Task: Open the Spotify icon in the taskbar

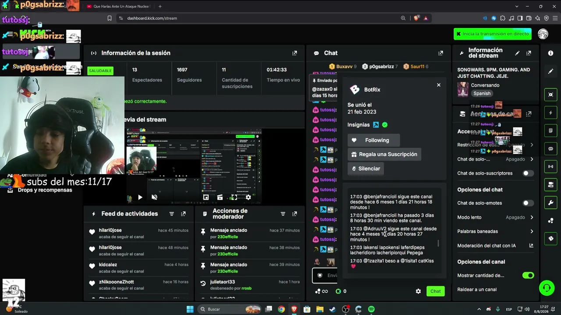Action: pos(371,309)
